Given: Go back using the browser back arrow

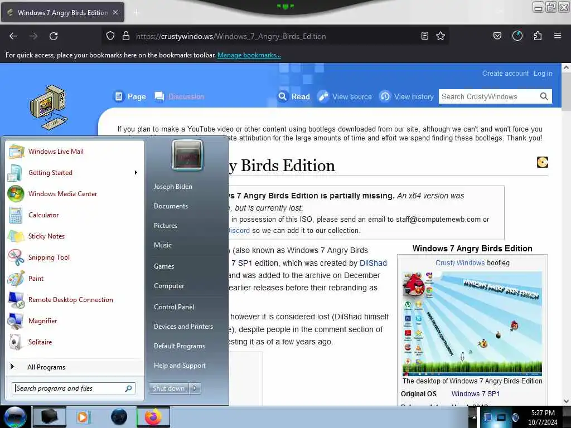Looking at the screenshot, I should (13, 36).
